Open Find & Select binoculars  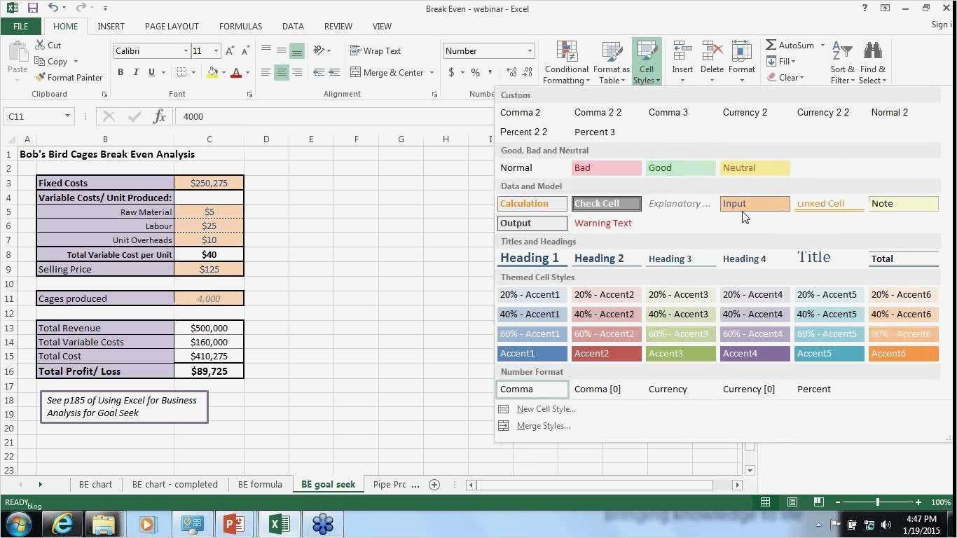click(x=872, y=62)
